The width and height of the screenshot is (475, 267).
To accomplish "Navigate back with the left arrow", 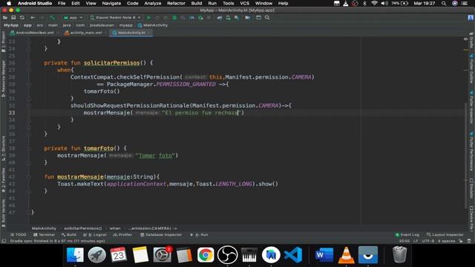I will [33, 18].
